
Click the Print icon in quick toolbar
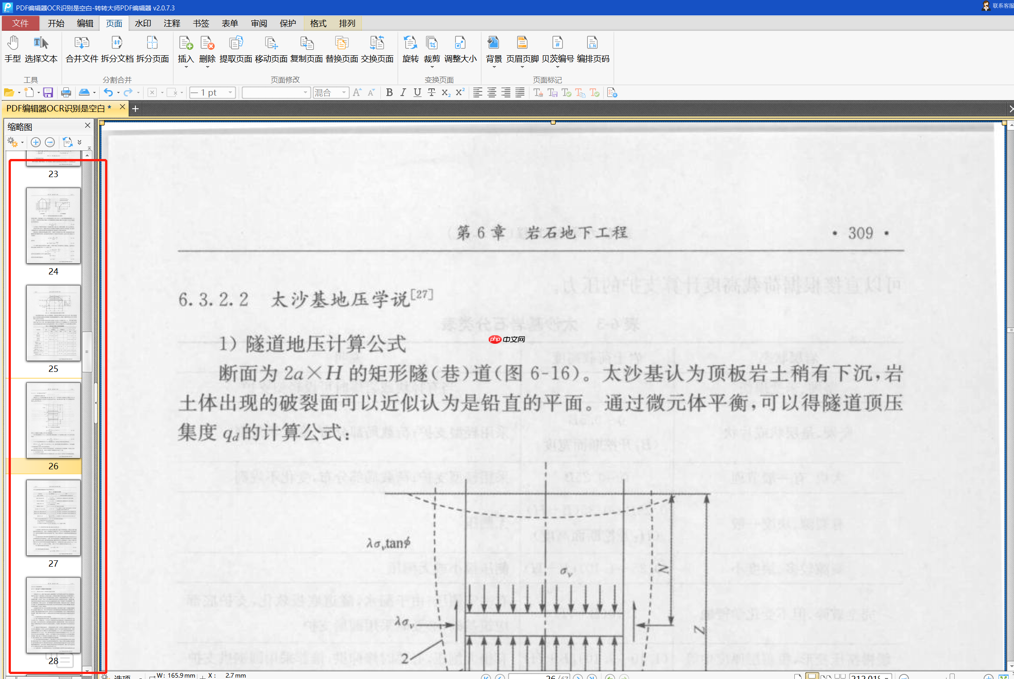(x=66, y=93)
